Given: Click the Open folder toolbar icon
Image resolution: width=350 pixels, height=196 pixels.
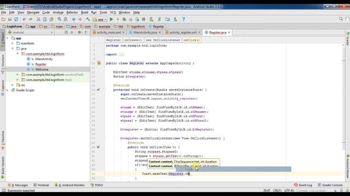Looking at the screenshot, I should pyautogui.click(x=3, y=20).
